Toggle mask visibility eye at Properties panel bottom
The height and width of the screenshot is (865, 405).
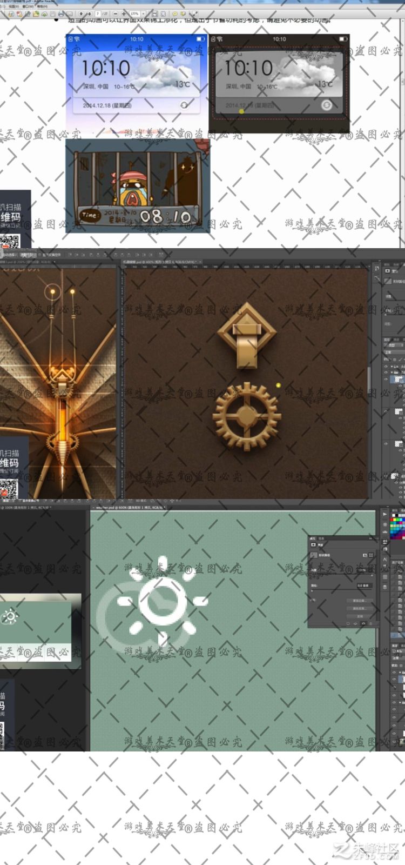coord(363,623)
